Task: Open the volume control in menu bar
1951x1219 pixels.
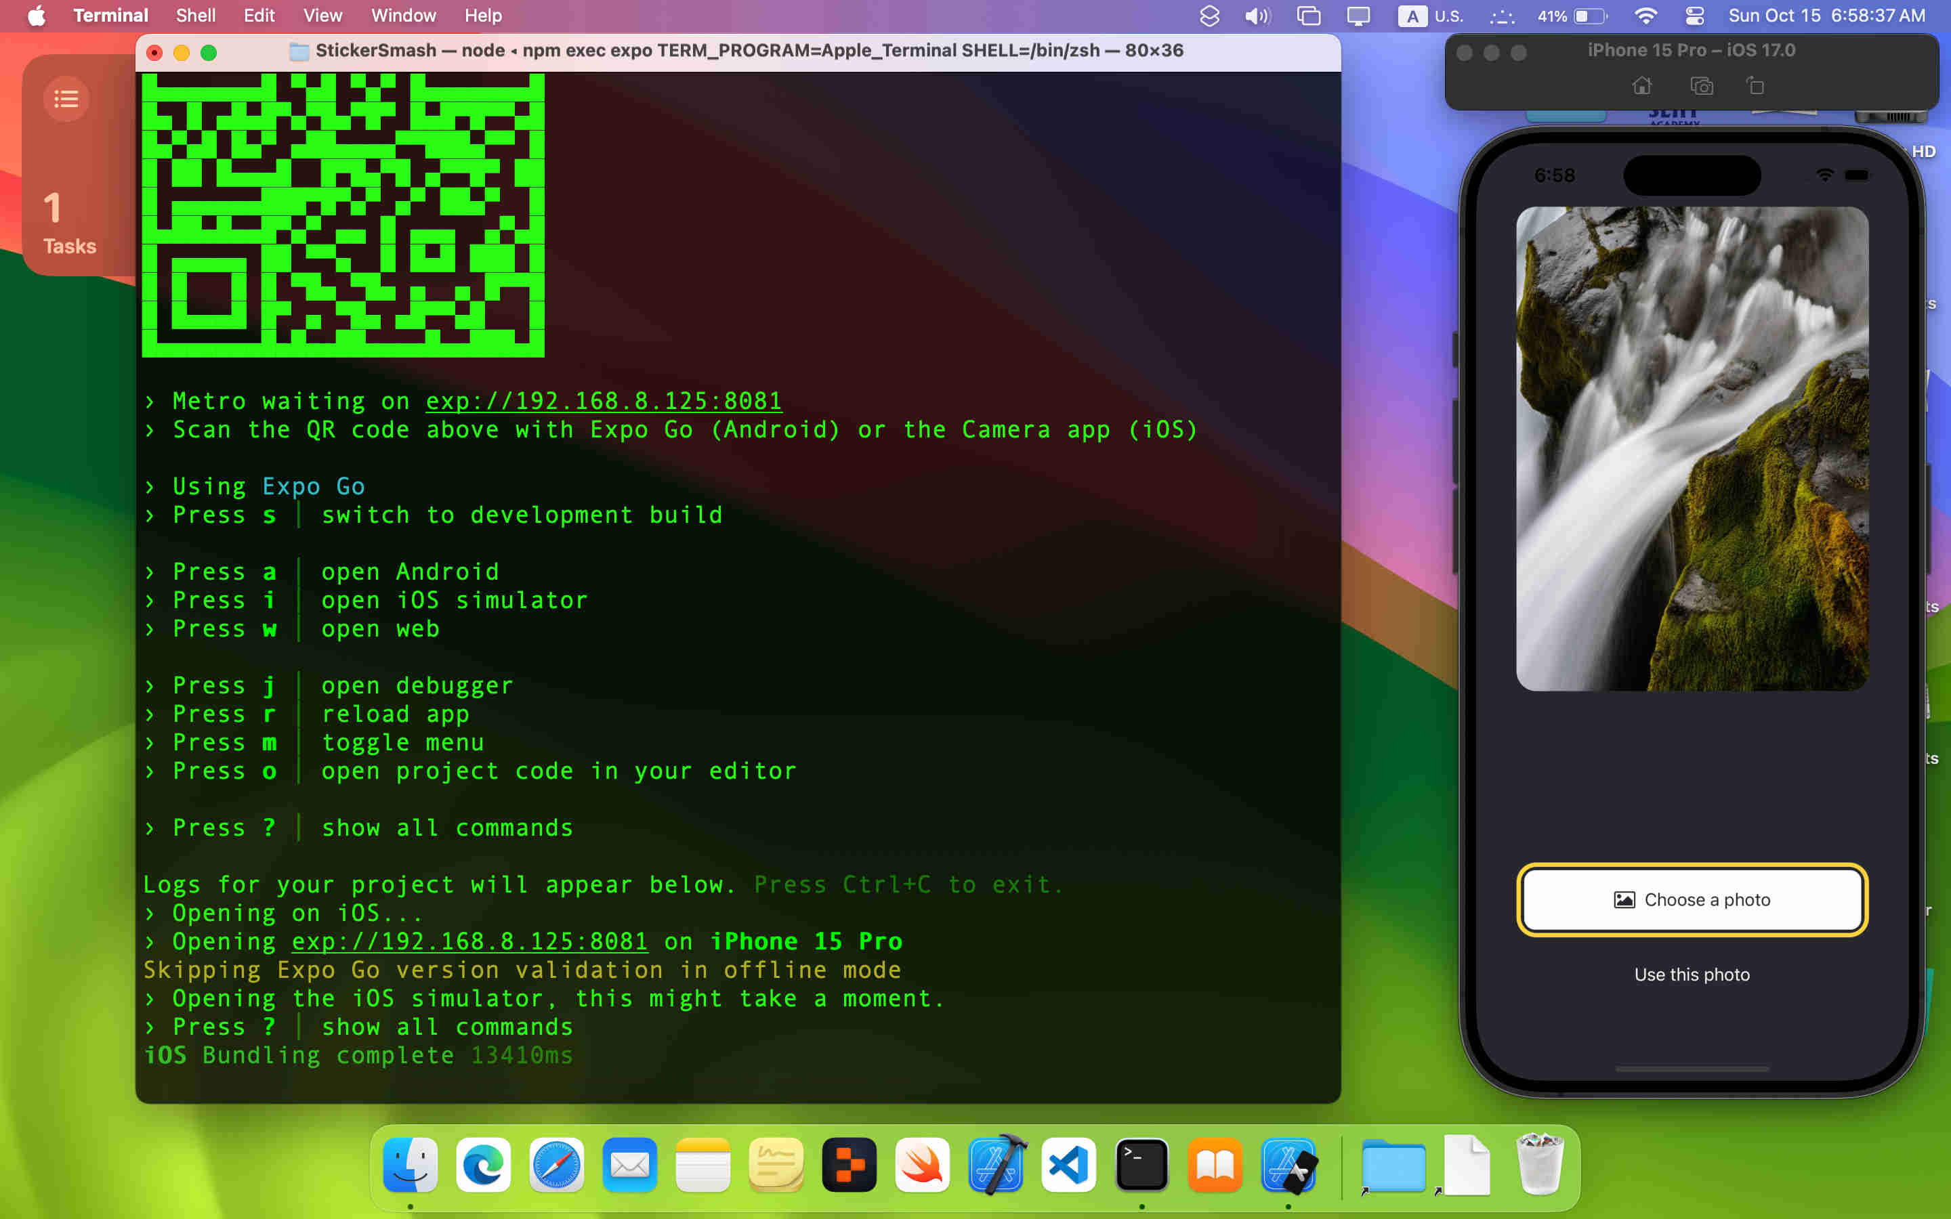Action: [1257, 16]
